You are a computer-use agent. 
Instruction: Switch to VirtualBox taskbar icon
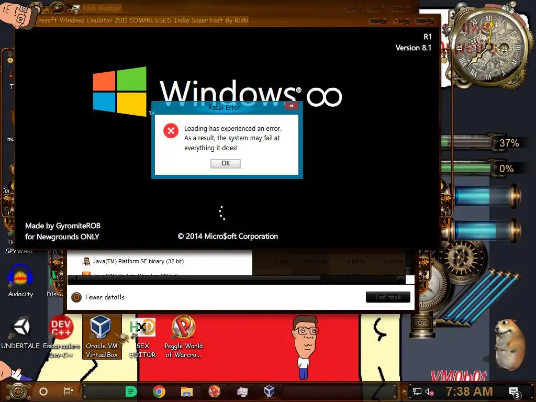click(x=270, y=391)
